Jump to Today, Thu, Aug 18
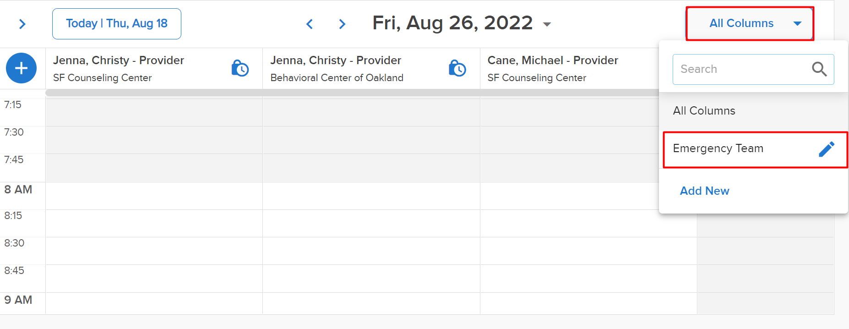Screen dimensions: 849x329 point(117,24)
